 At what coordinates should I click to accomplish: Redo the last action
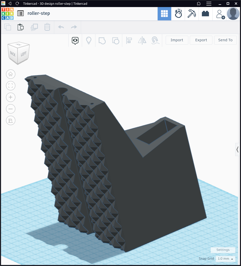(74, 27)
